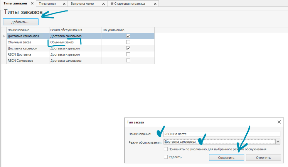Click into the Наименование text field
The height and width of the screenshot is (167, 288).
pyautogui.click(x=222, y=134)
